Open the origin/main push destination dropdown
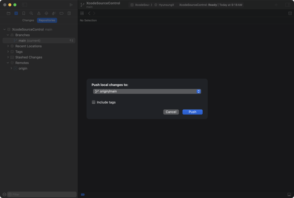 147,91
